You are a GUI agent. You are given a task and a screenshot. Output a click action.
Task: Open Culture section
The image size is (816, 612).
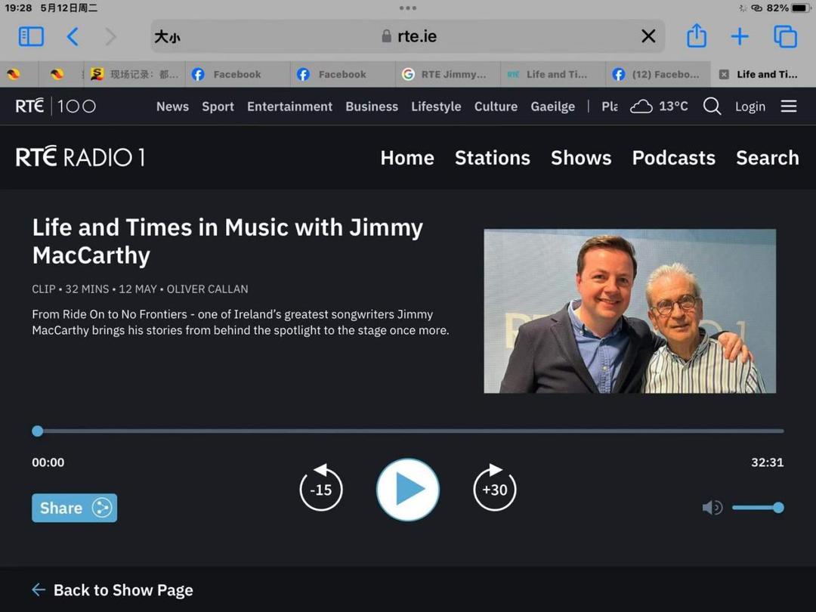click(x=496, y=107)
